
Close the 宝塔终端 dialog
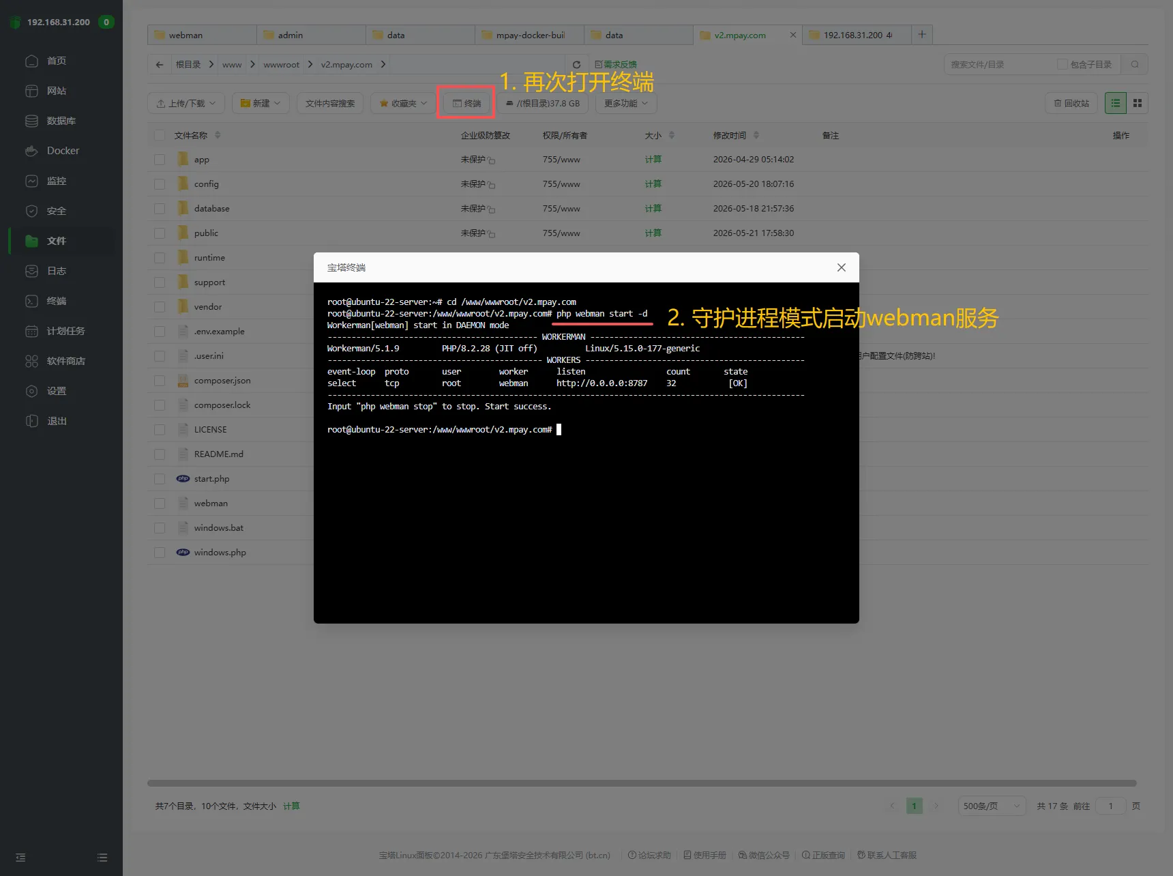842,267
